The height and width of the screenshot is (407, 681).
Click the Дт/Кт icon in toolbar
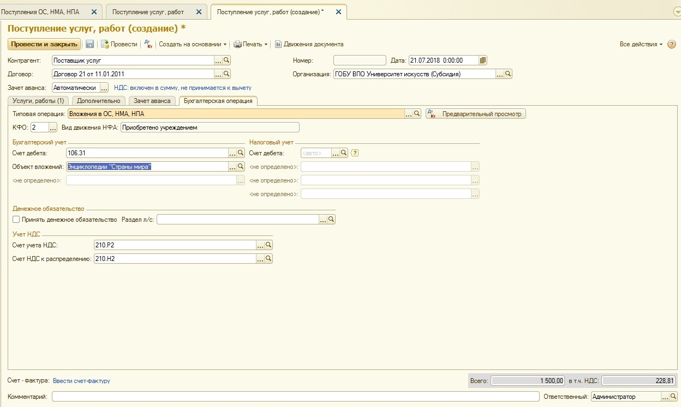click(148, 44)
